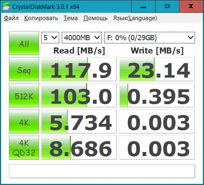Open the Файл menu
This screenshot has height=185, width=204.
11,18
